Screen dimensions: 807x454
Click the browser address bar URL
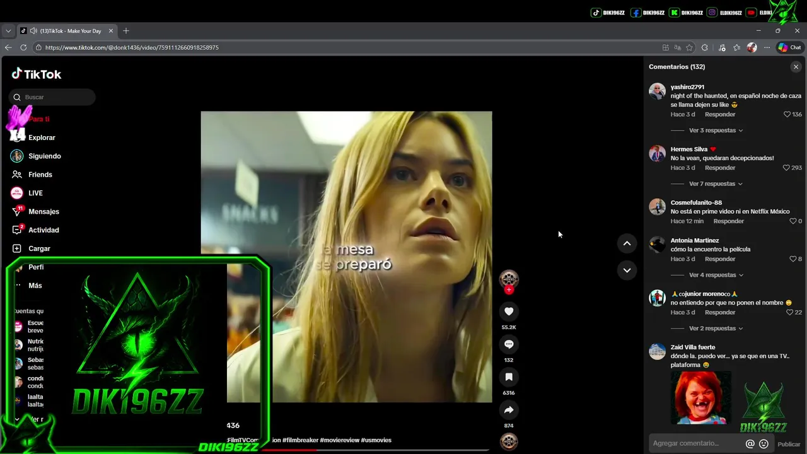(x=132, y=47)
